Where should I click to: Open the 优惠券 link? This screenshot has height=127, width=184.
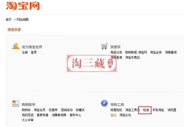click(53, 110)
